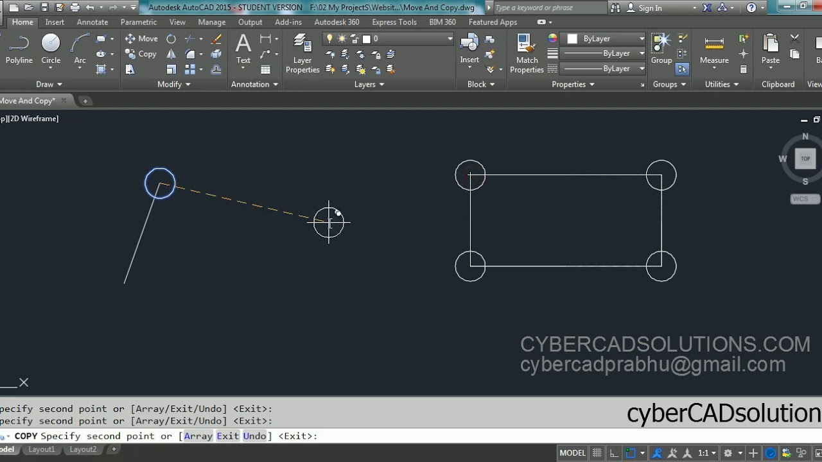
Task: Click the TOP face of ViewCube
Action: click(x=805, y=158)
